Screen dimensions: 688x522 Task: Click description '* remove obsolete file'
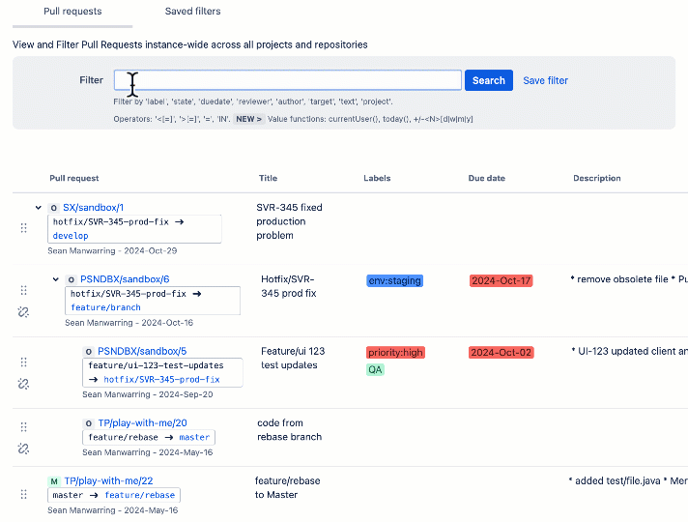[x=619, y=279]
